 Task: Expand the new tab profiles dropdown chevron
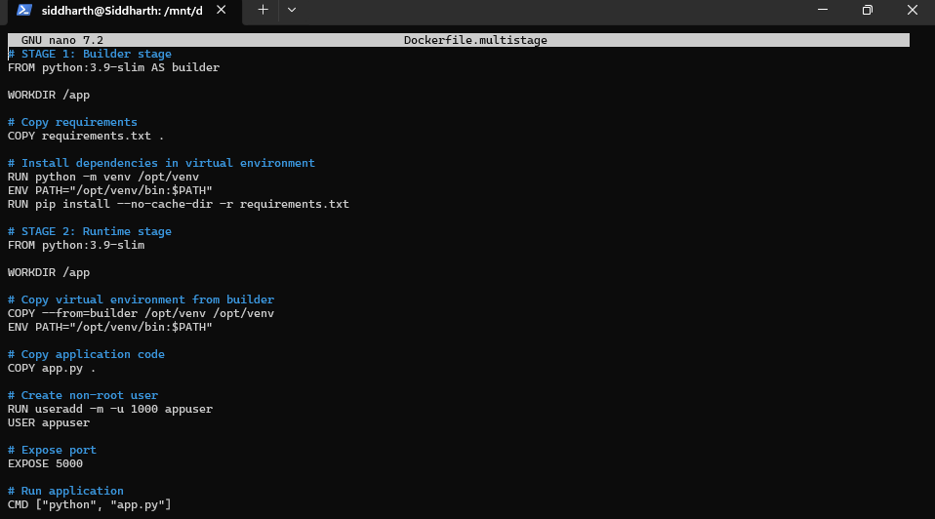[x=292, y=10]
